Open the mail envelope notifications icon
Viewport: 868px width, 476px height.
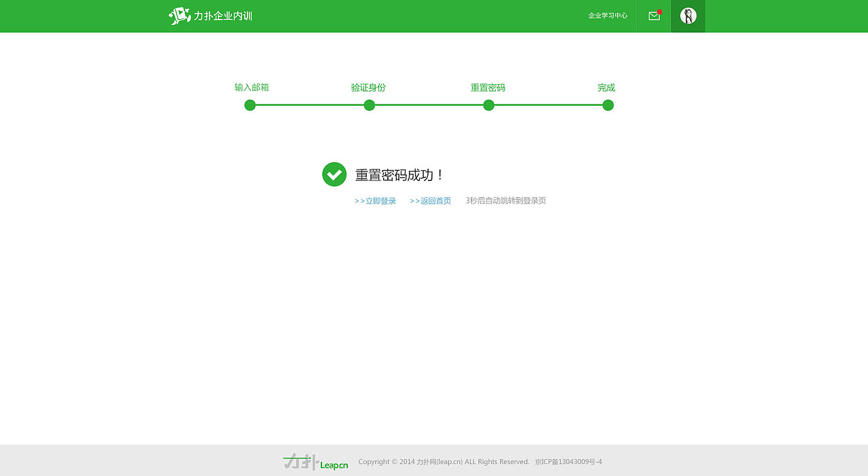pyautogui.click(x=654, y=16)
